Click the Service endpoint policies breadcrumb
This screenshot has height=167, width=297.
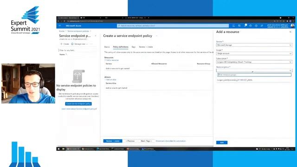pyautogui.click(x=78, y=31)
